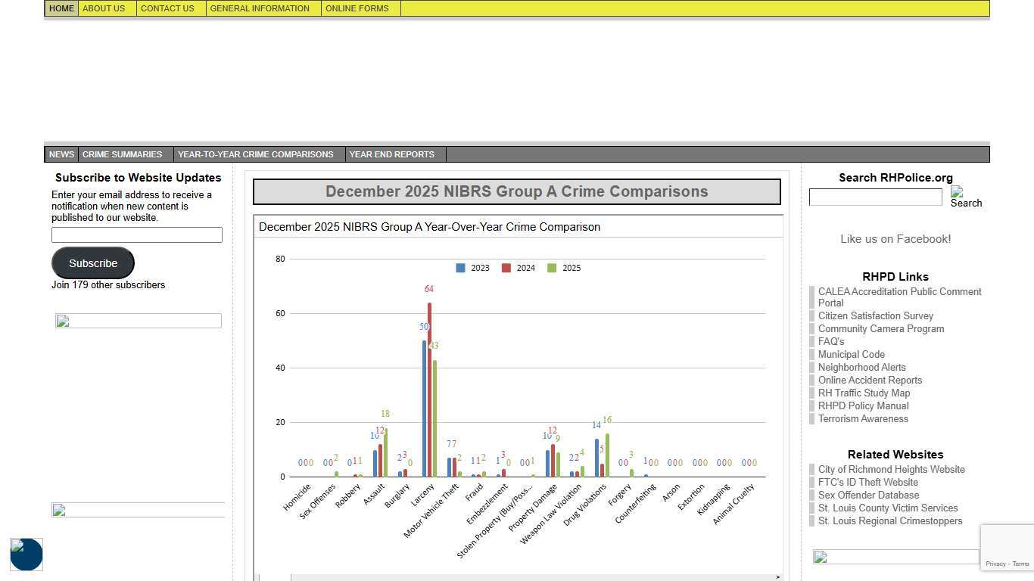Image resolution: width=1034 pixels, height=581 pixels.
Task: Open the round blue accessibility widget
Action: 26,555
